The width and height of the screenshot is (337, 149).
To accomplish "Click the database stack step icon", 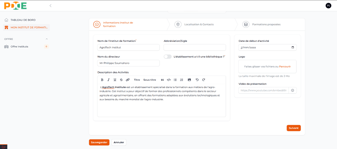I will click(246, 24).
